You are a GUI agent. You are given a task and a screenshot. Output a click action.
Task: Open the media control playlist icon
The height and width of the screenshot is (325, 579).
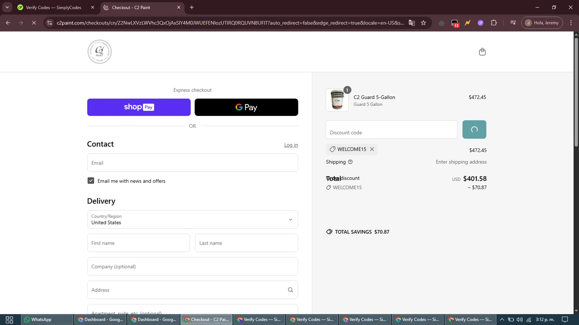coord(513,23)
